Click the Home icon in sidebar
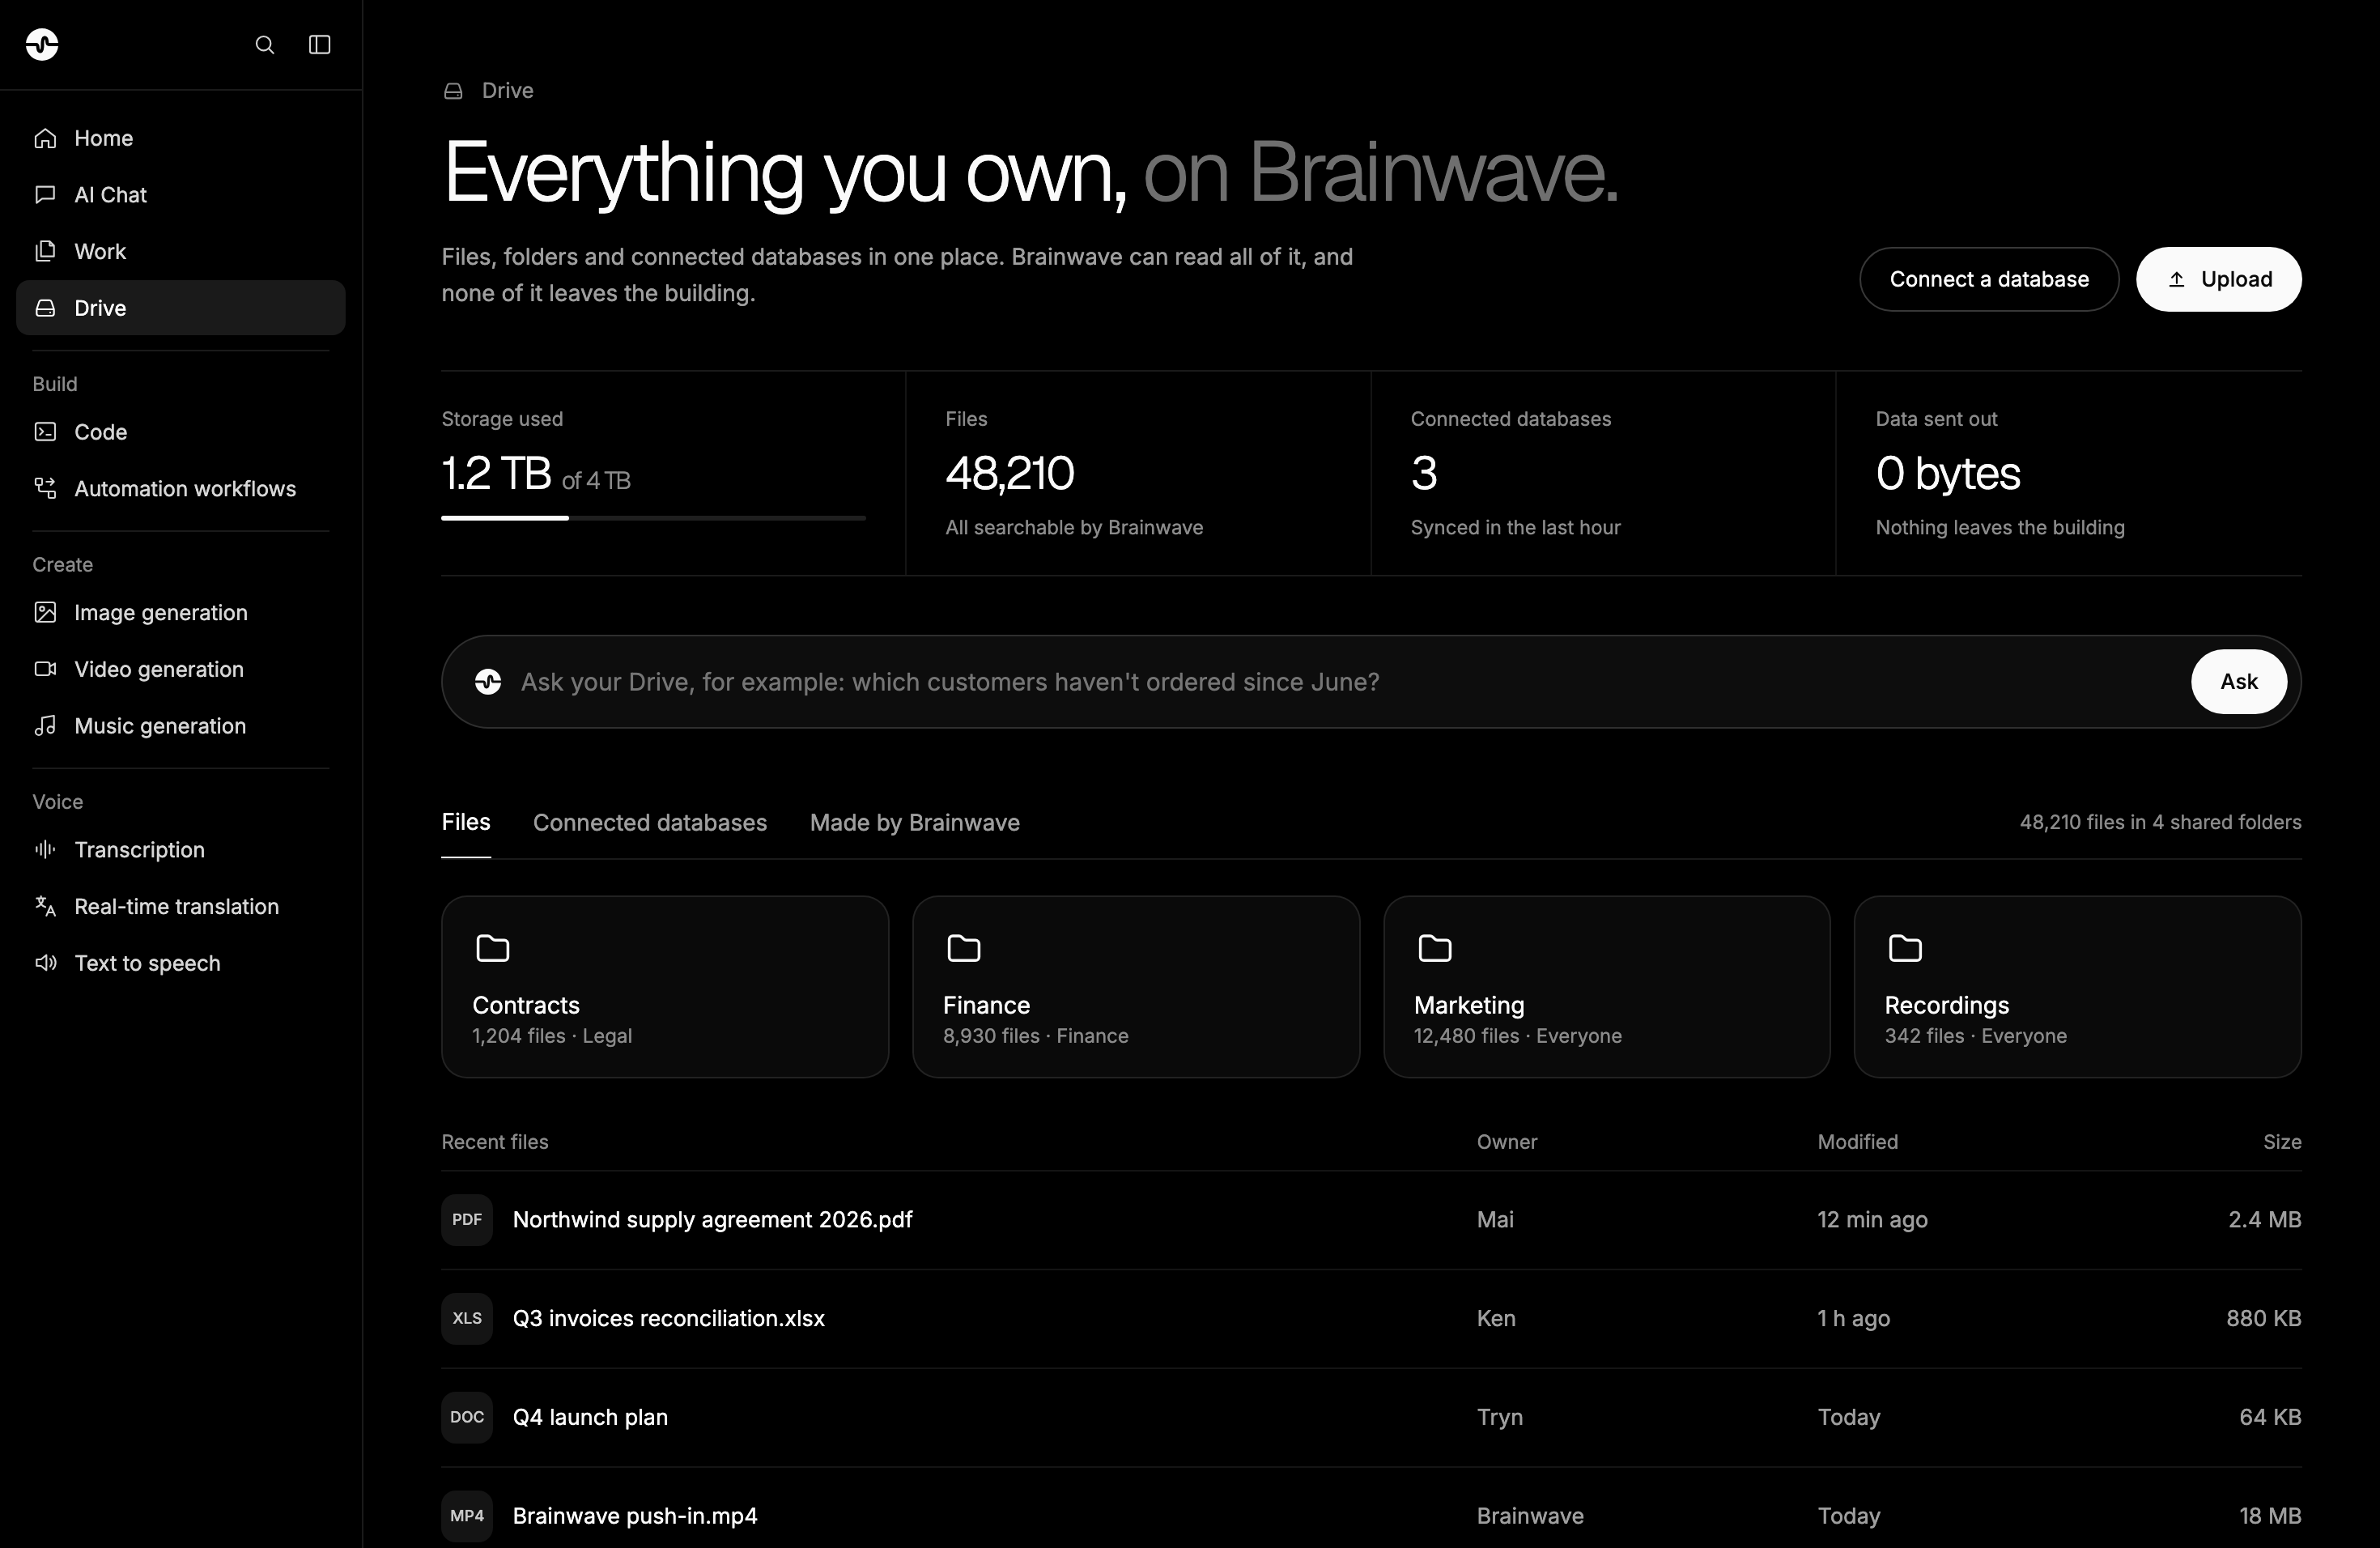This screenshot has height=1548, width=2380. 45,138
